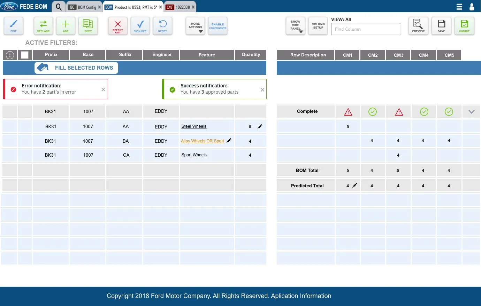
Task: Expand the Complete row chevron
Action: pyautogui.click(x=472, y=112)
